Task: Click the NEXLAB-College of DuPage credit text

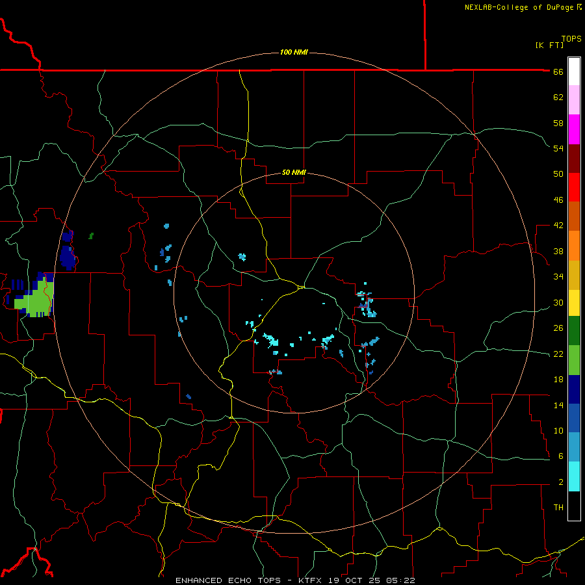Action: coord(520,7)
